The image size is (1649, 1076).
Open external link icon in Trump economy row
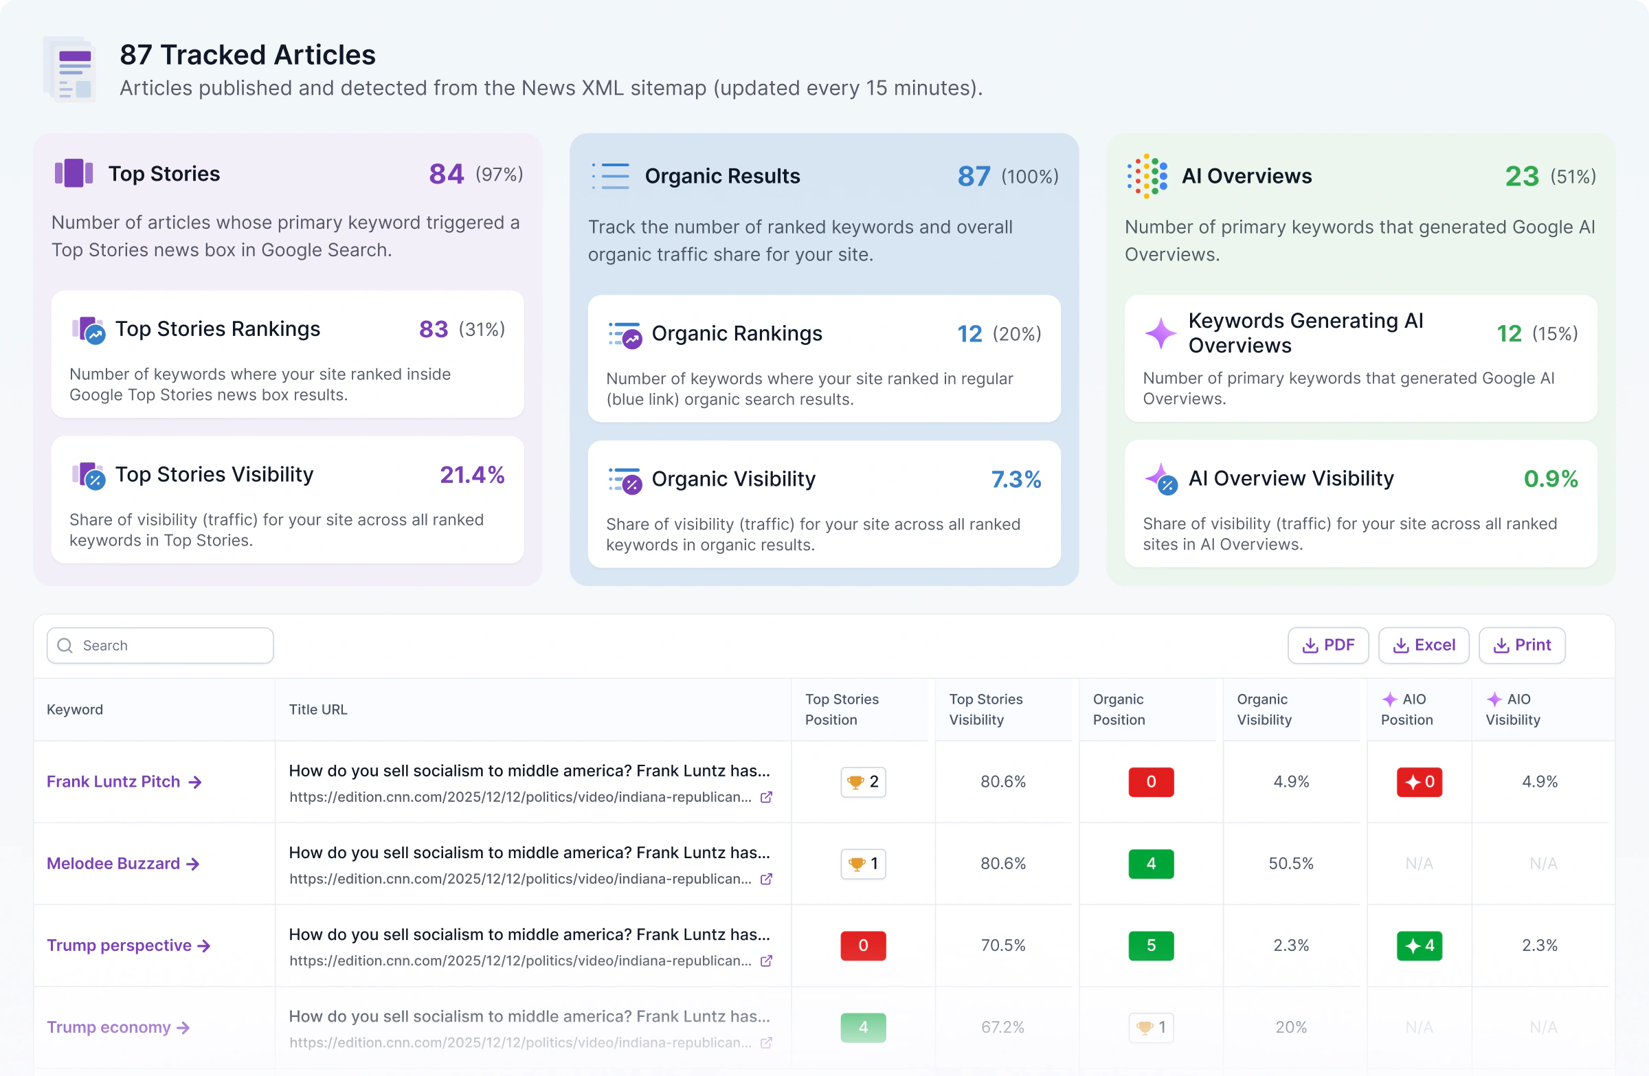(766, 1042)
